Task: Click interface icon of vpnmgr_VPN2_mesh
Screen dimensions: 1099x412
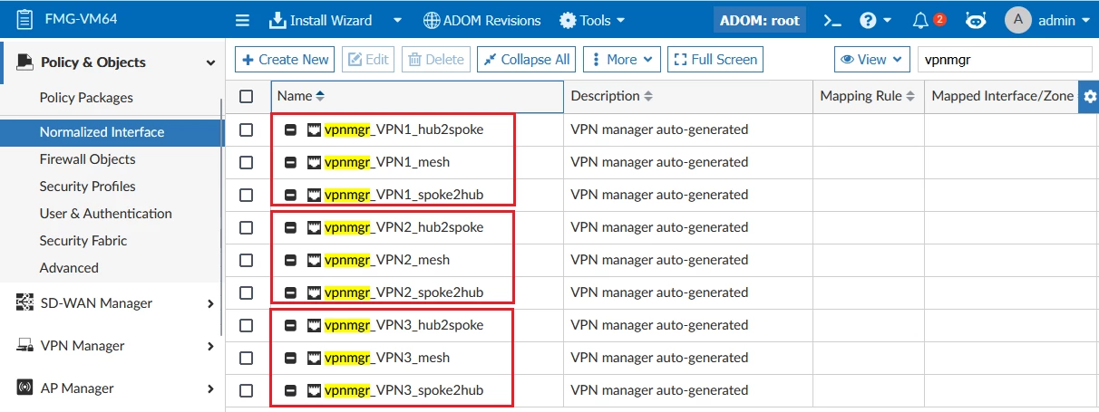Action: [x=315, y=260]
